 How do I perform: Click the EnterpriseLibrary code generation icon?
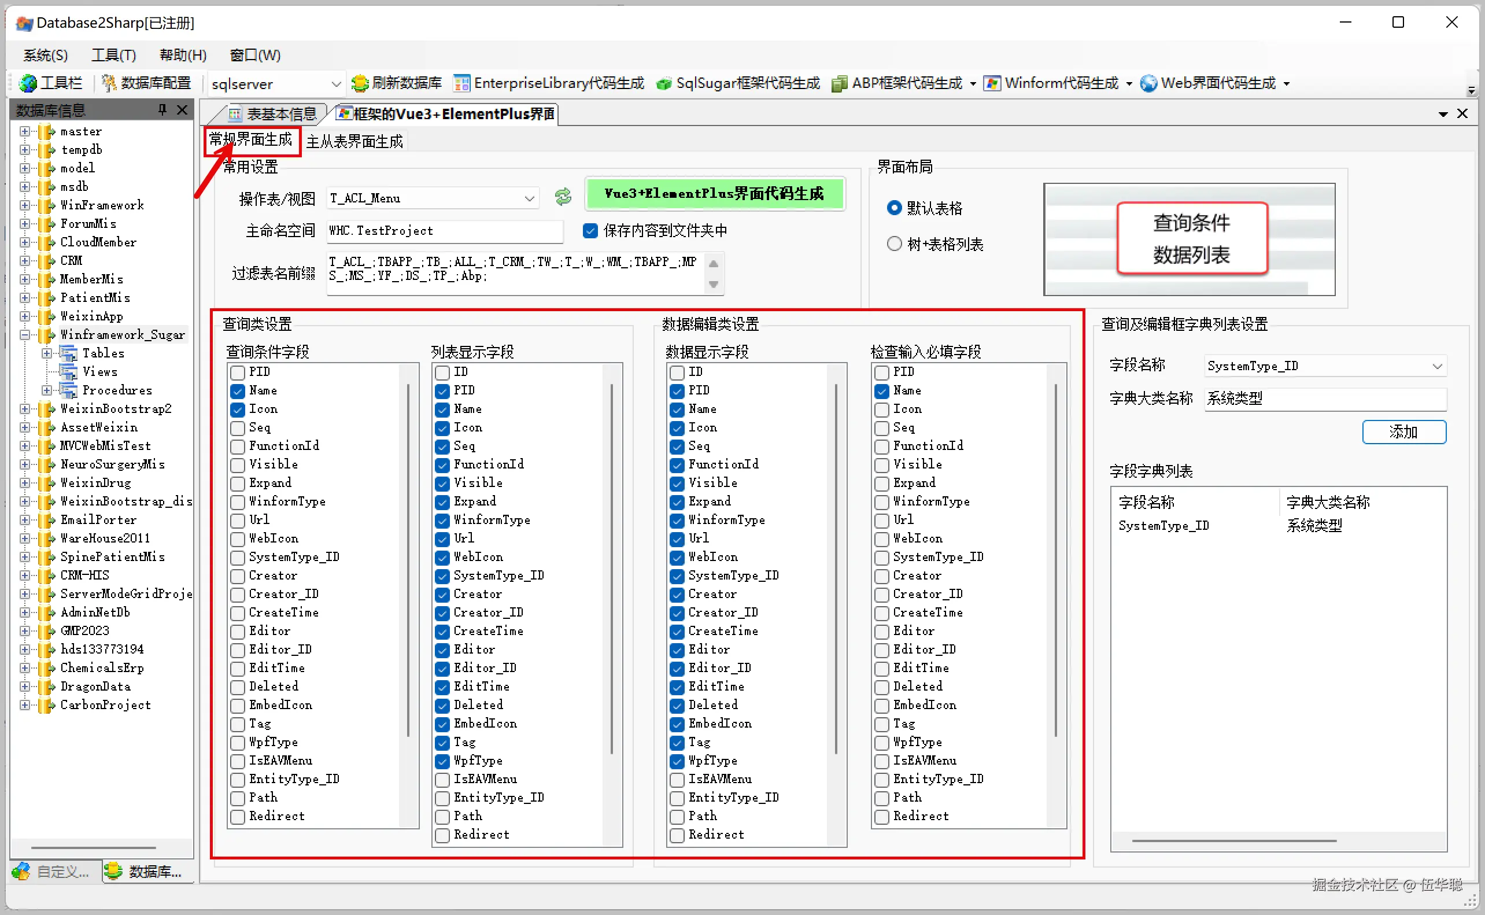[461, 83]
